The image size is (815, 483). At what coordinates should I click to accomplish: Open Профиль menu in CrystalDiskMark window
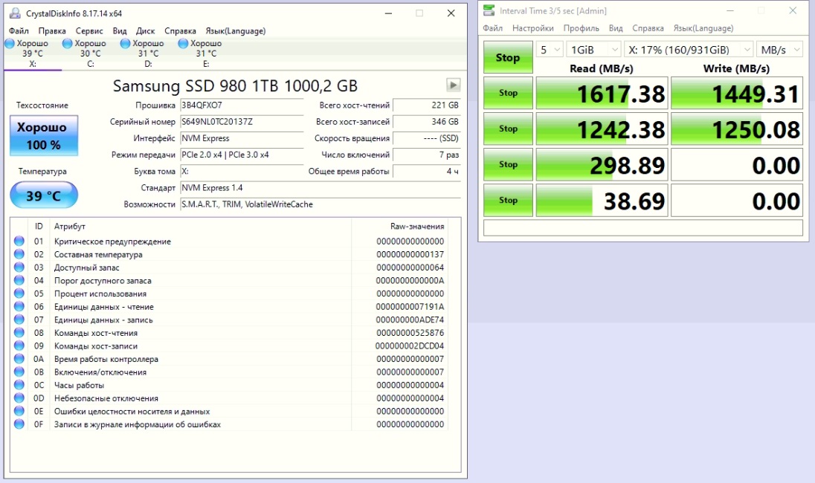click(581, 28)
